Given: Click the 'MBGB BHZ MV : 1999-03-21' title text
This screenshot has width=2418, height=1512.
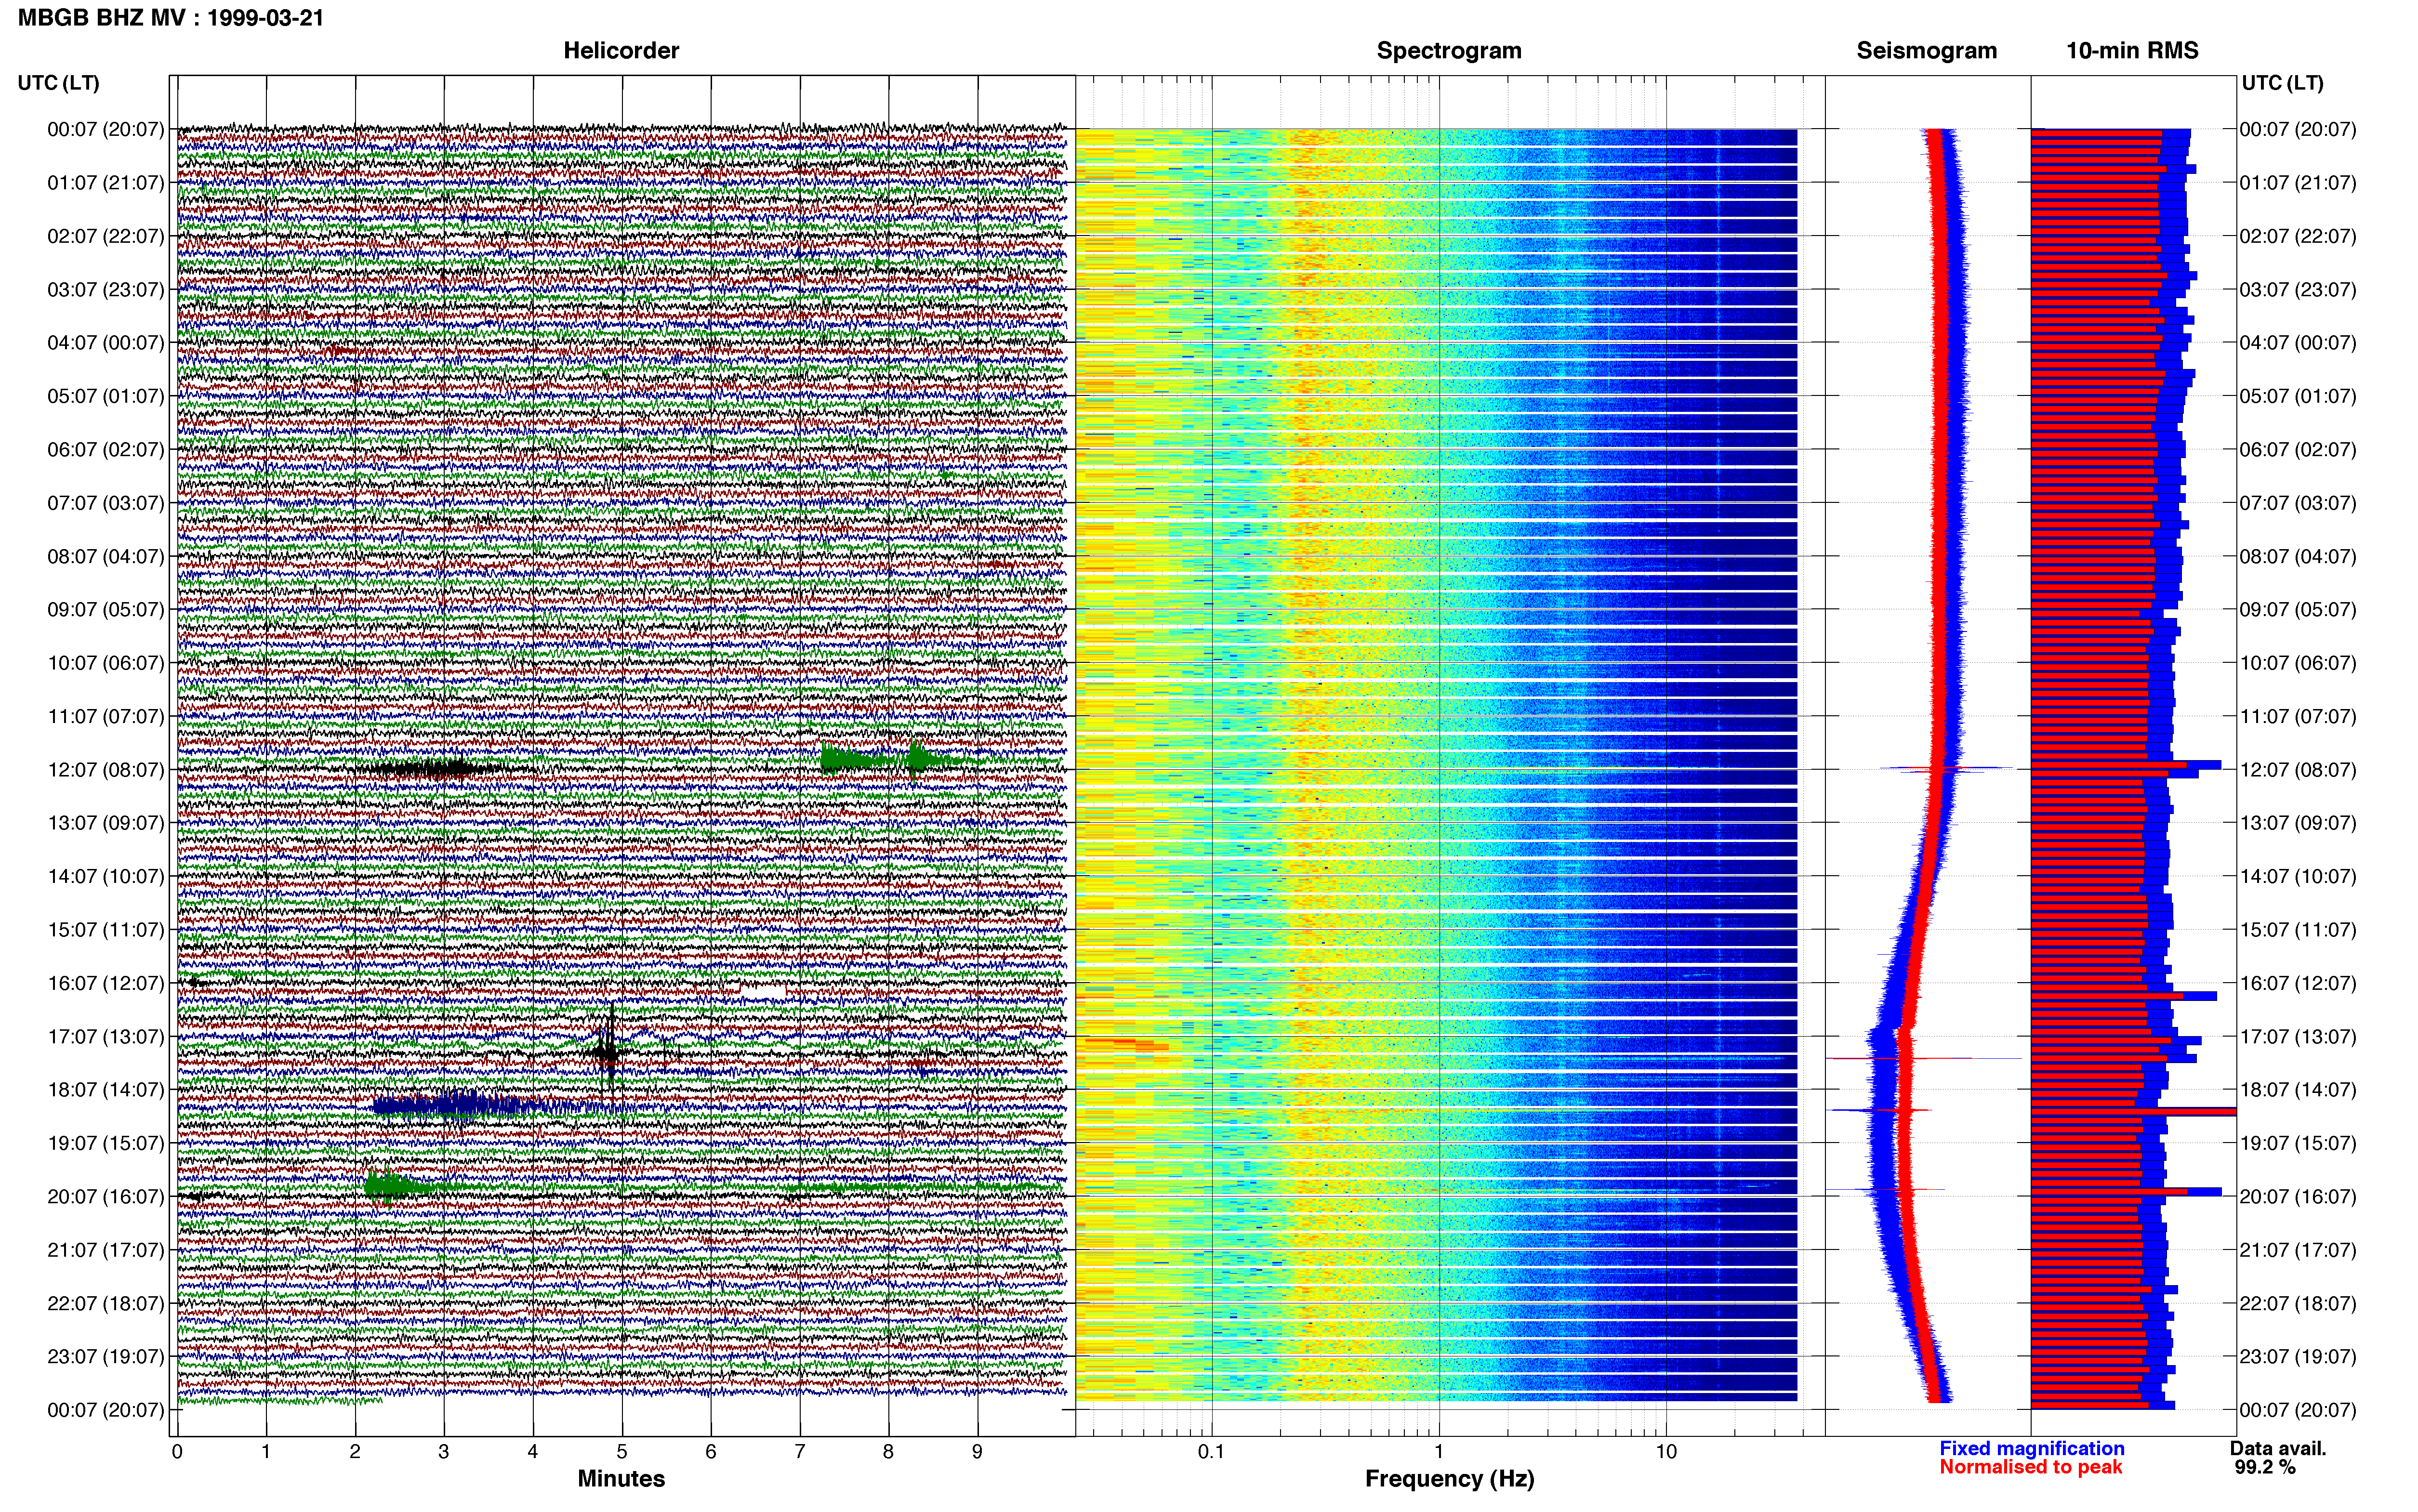Looking at the screenshot, I should pos(171,18).
